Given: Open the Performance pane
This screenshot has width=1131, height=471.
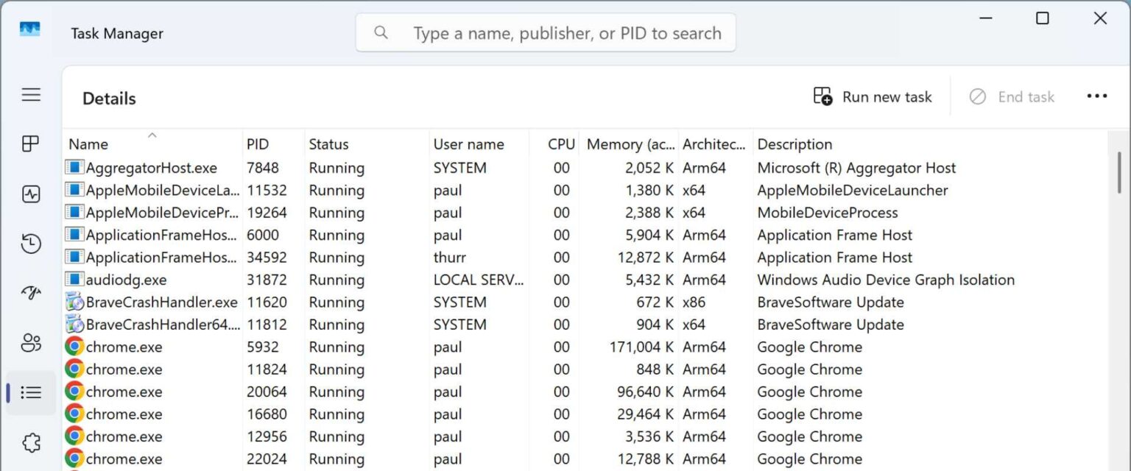Looking at the screenshot, I should [30, 194].
